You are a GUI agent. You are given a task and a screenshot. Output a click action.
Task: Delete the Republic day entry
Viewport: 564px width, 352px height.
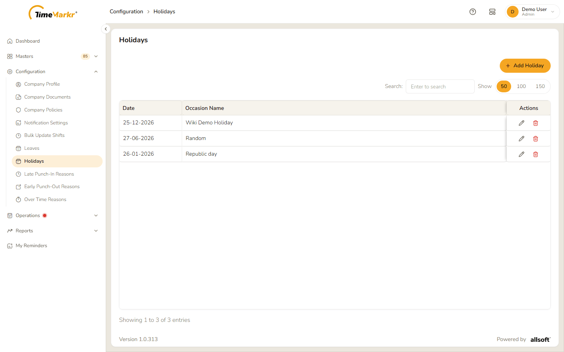tap(535, 154)
